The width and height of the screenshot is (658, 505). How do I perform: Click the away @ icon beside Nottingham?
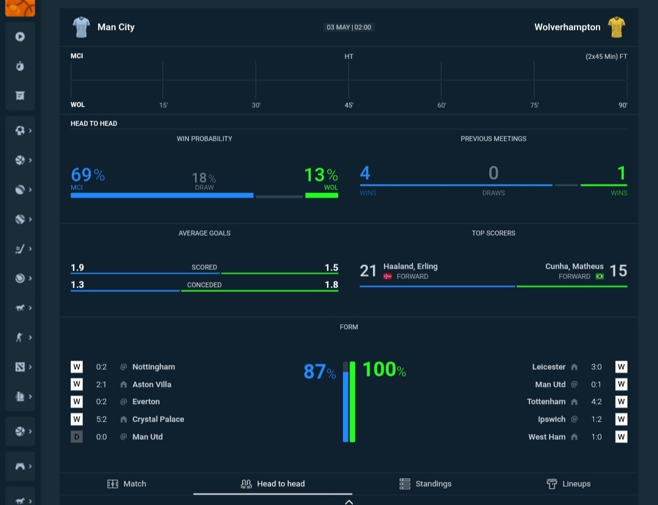point(123,367)
